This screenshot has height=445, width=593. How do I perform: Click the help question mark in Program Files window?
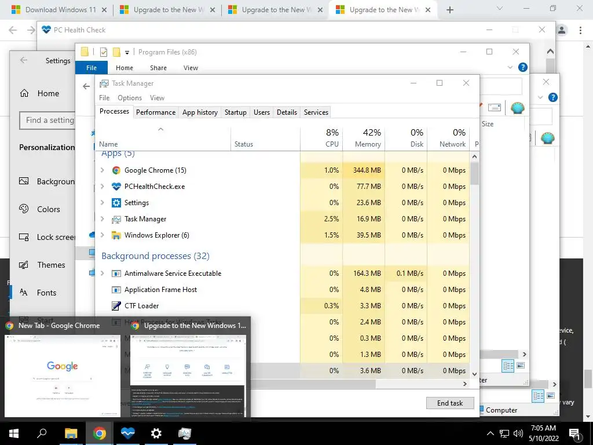pos(523,67)
